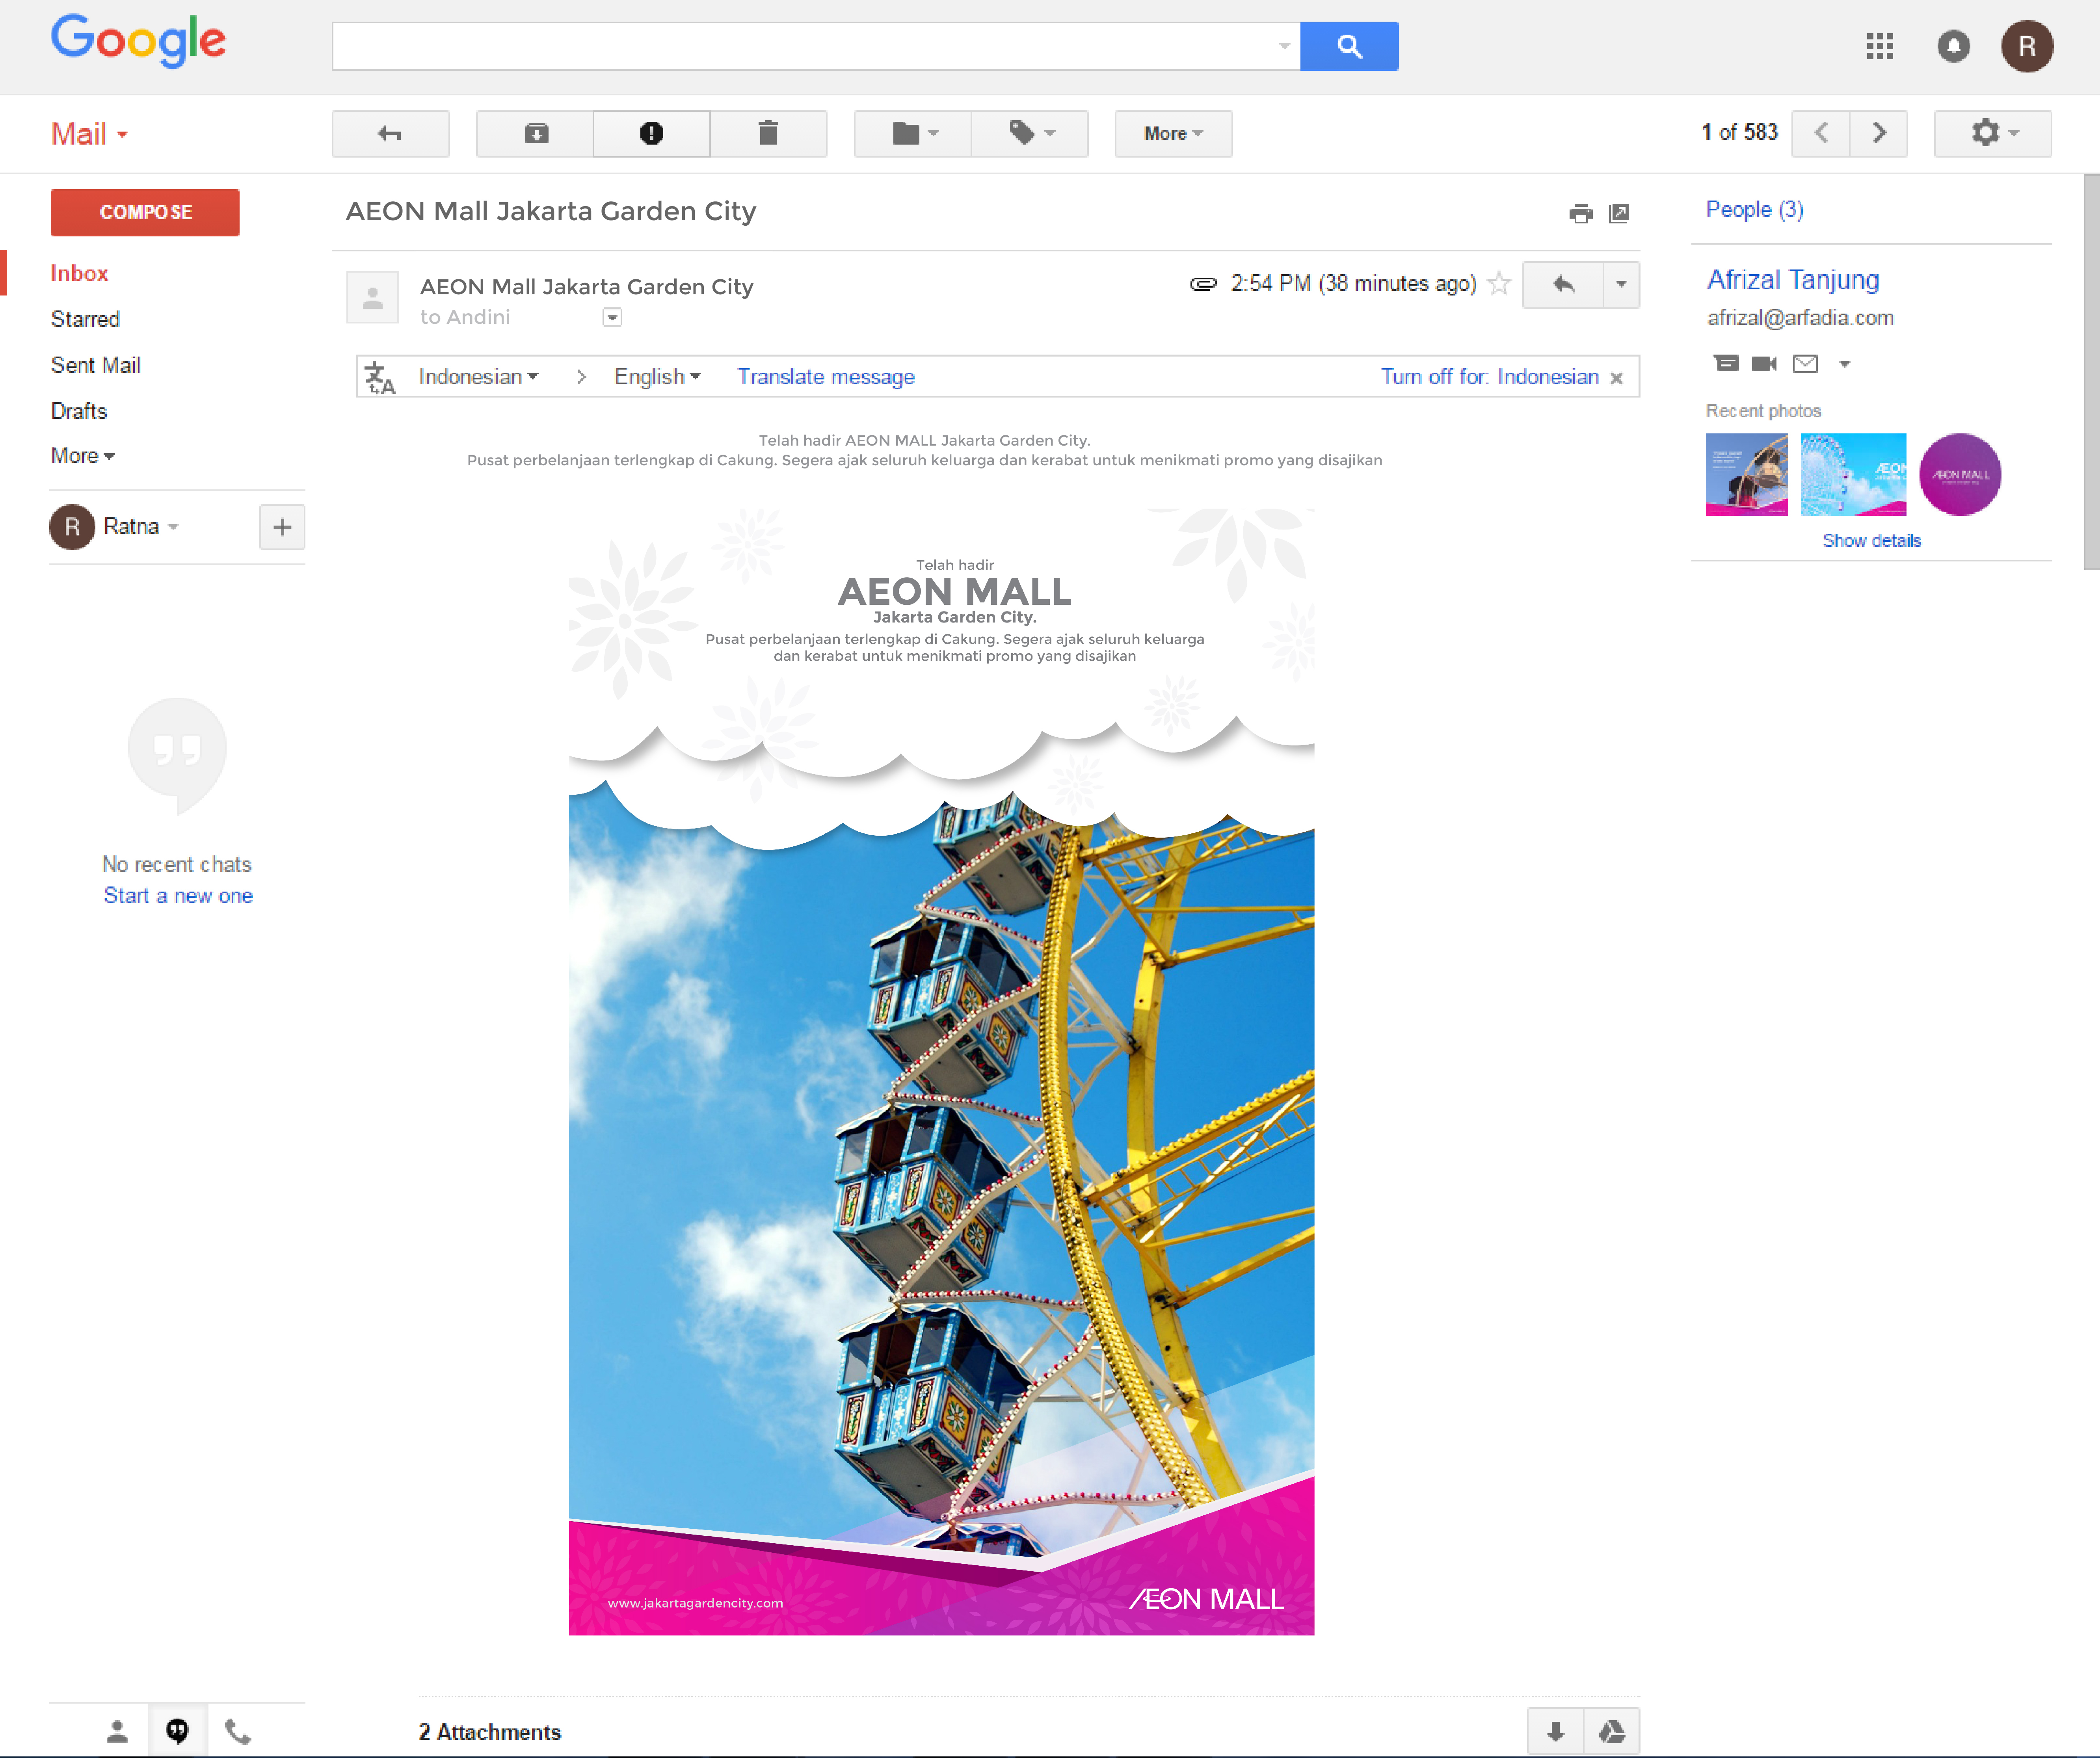The image size is (2100, 1758).
Task: Click Translate message link
Action: pyautogui.click(x=825, y=377)
